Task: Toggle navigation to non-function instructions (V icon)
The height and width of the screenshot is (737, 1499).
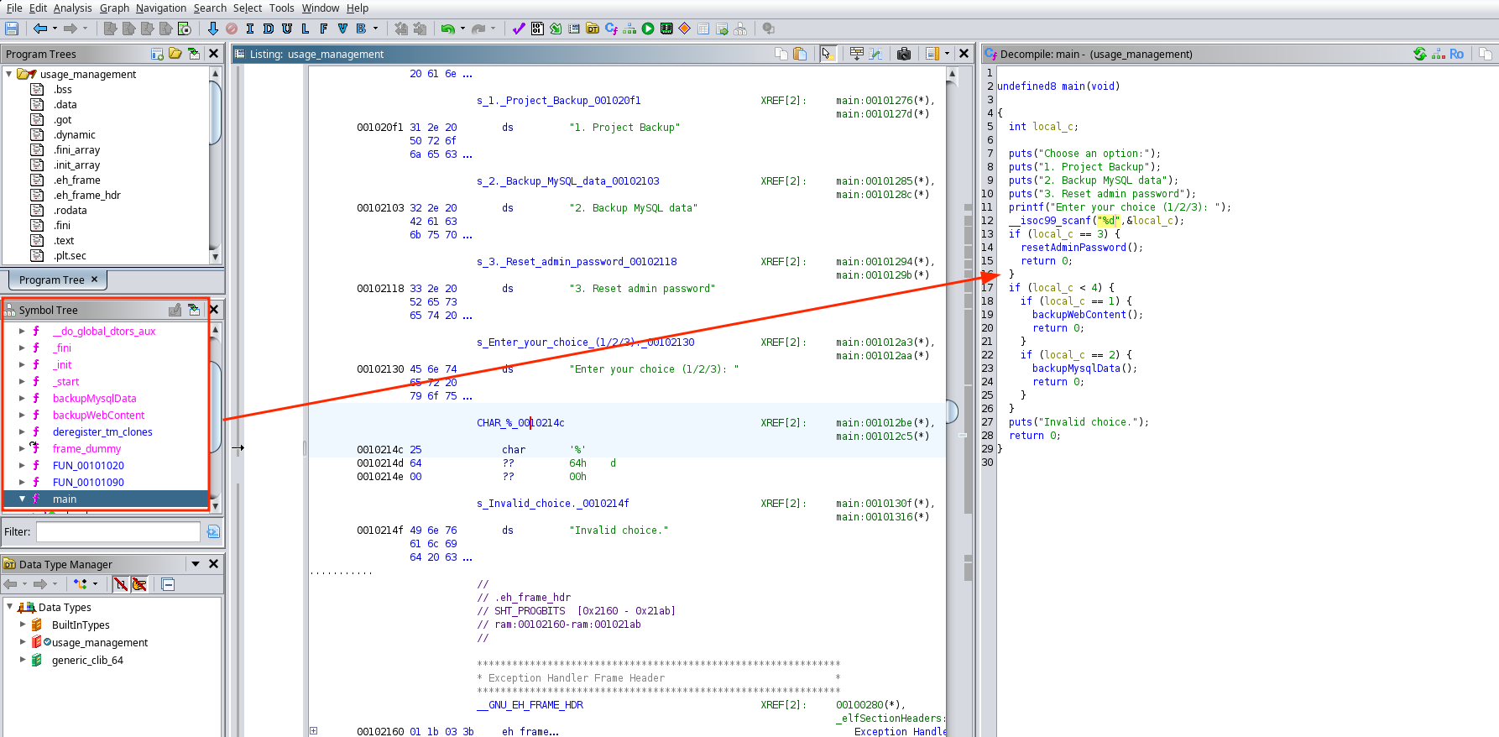Action: (342, 29)
